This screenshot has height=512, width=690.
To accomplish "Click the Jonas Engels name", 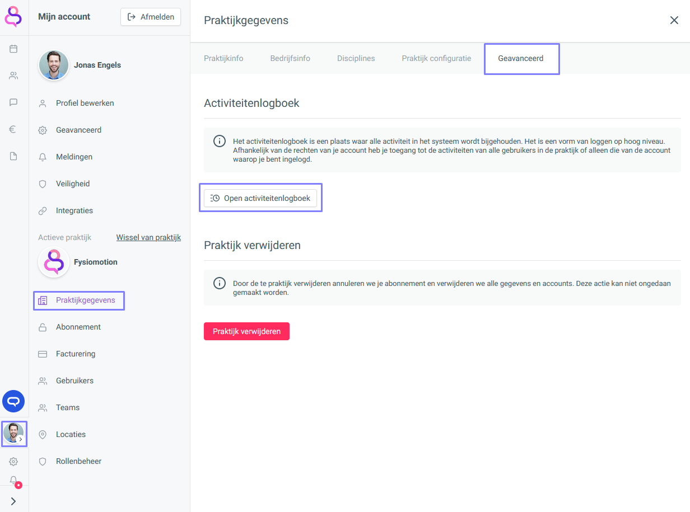I will pyautogui.click(x=97, y=65).
